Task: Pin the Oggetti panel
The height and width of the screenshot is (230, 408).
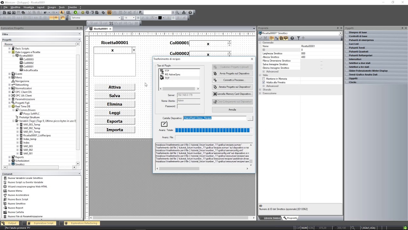Action: pyautogui.click(x=402, y=28)
